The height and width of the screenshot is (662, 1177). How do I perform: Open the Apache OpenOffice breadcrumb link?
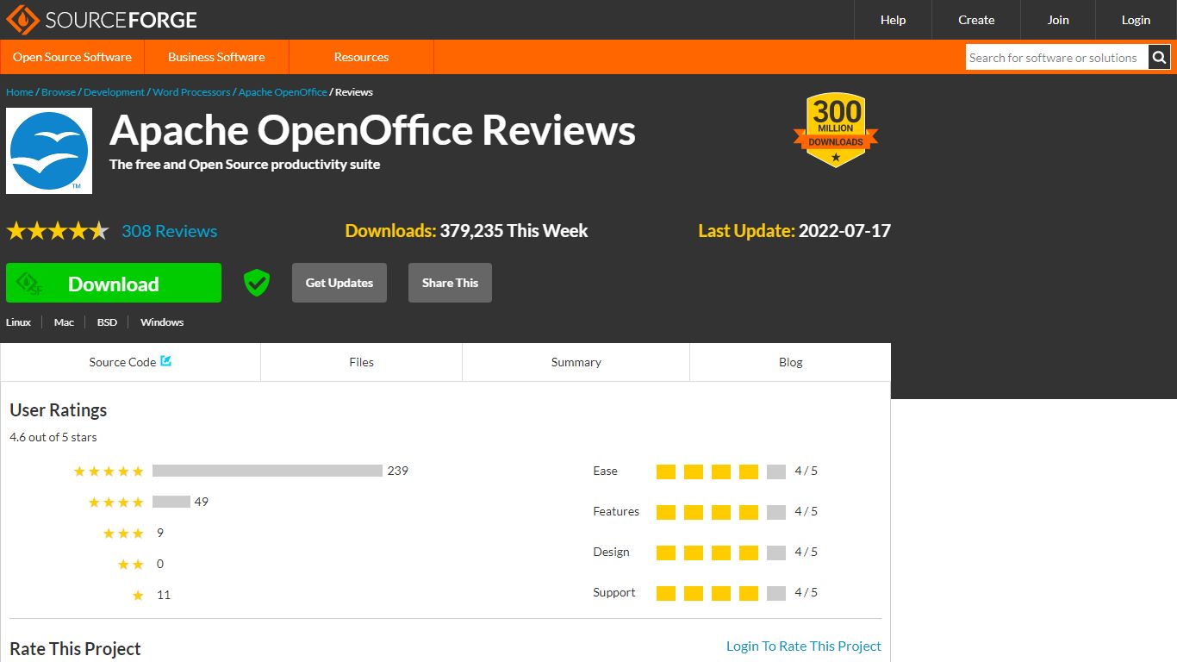pos(283,92)
